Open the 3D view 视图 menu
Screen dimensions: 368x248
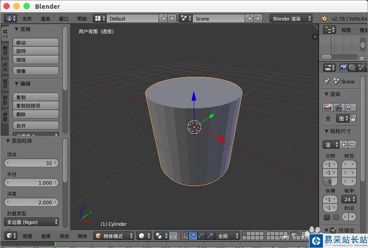[x=28, y=236]
